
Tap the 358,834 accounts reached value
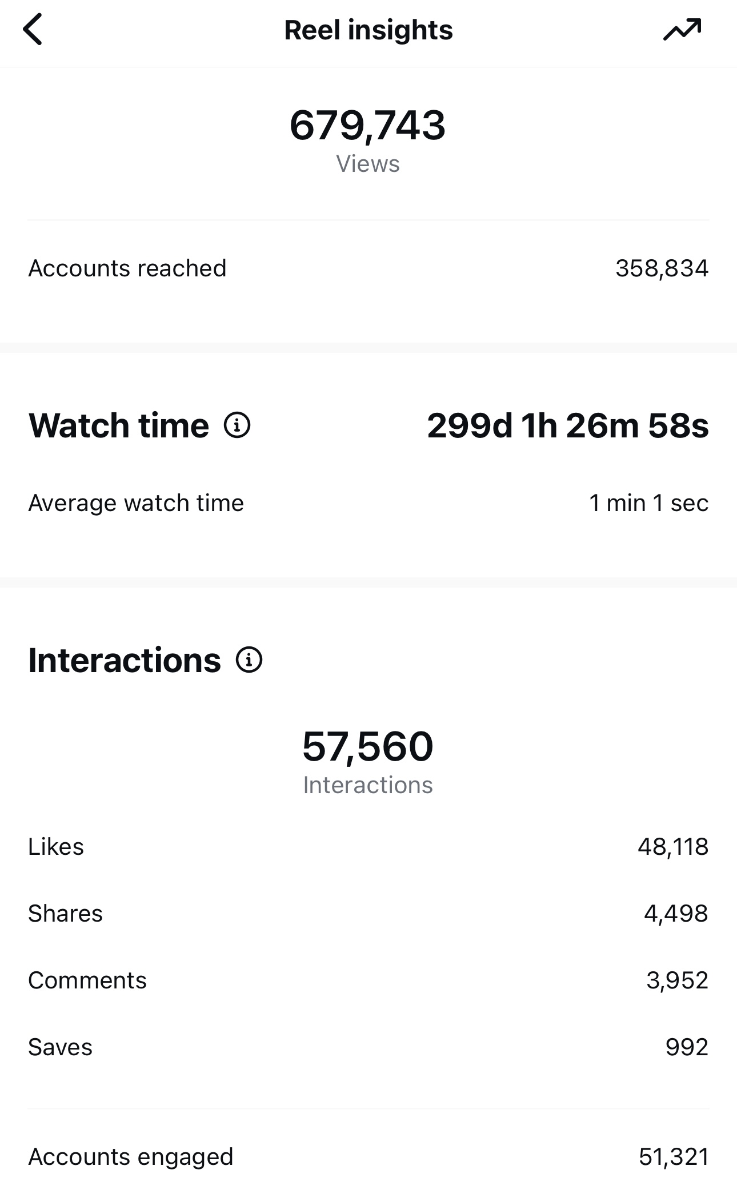pyautogui.click(x=662, y=268)
